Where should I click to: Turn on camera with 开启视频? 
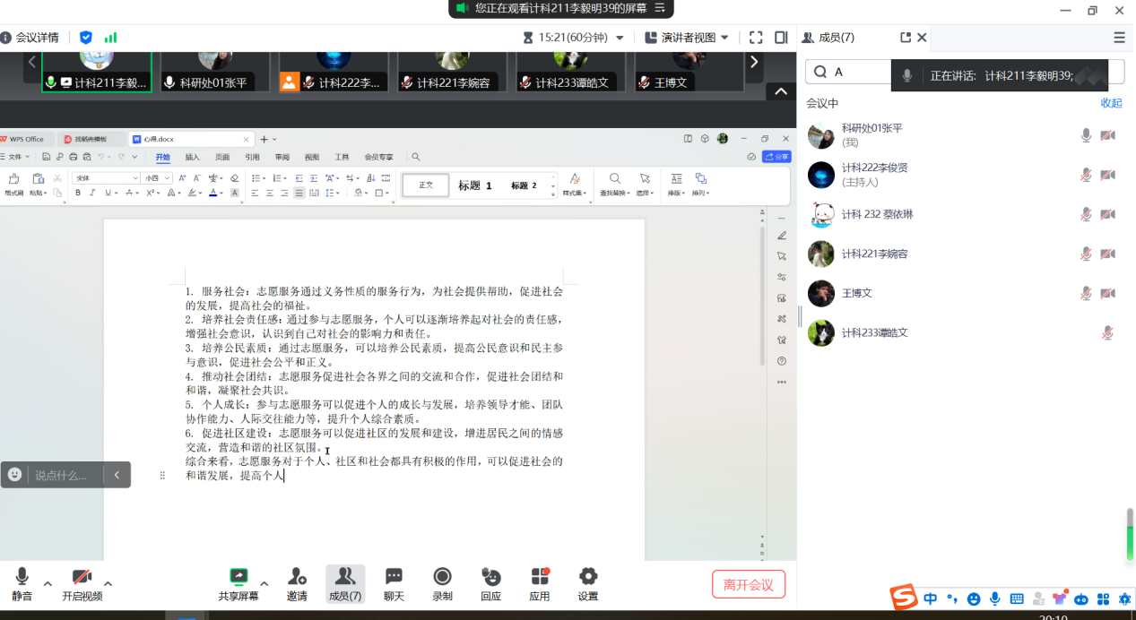(x=82, y=577)
